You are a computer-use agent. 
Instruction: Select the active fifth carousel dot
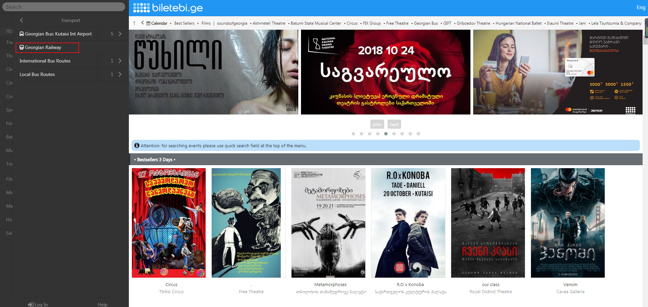(x=386, y=134)
